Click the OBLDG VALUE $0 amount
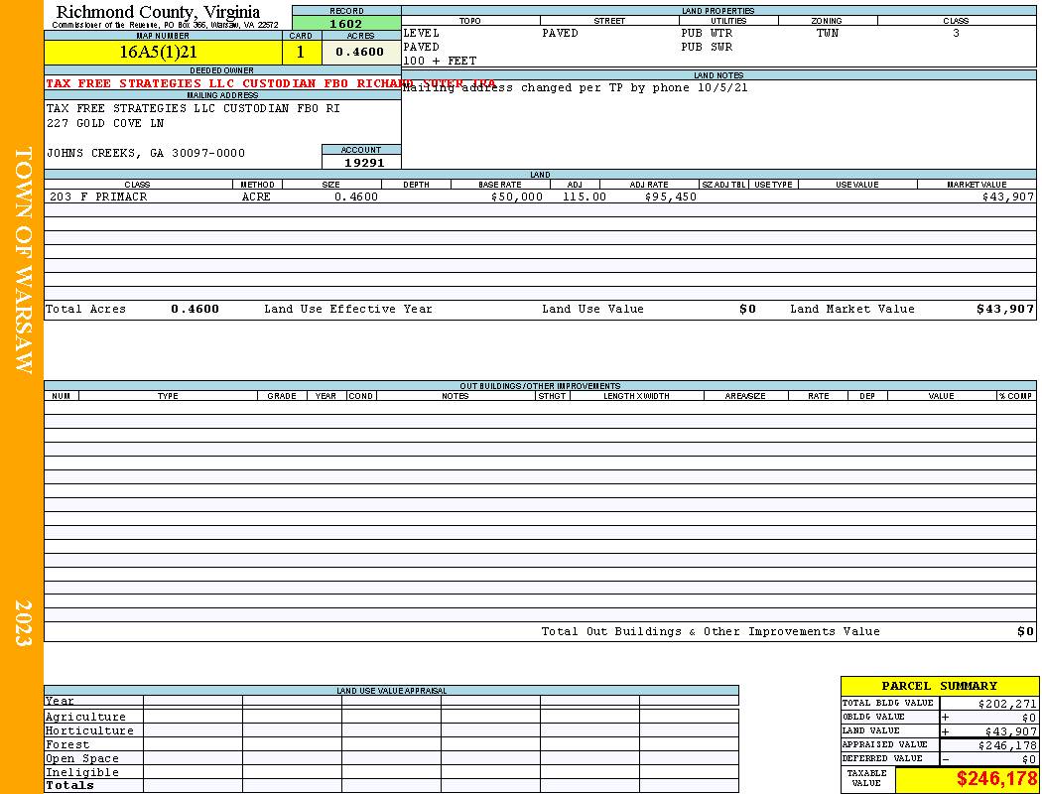The image size is (1042, 794). 1029,718
